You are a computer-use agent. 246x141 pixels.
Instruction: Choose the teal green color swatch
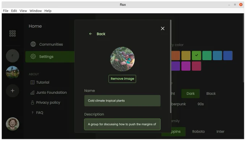pyautogui.click(x=207, y=55)
